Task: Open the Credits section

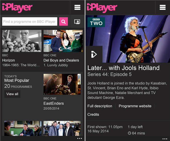Action: 93,114
